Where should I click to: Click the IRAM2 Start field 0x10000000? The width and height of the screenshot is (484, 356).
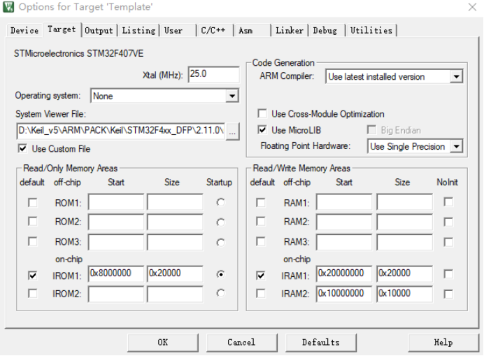344,294
